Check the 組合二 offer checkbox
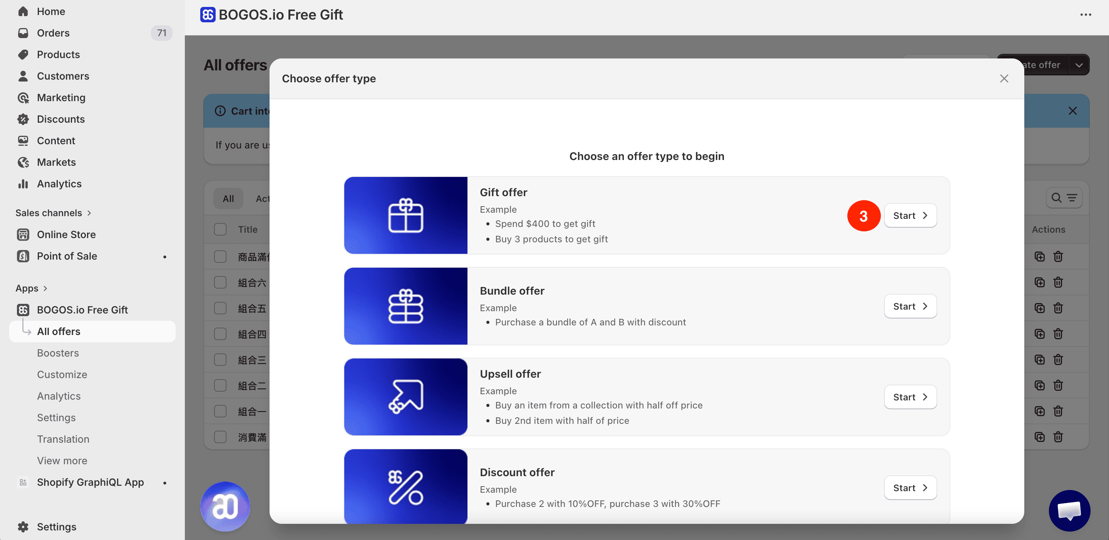This screenshot has width=1109, height=540. click(220, 386)
